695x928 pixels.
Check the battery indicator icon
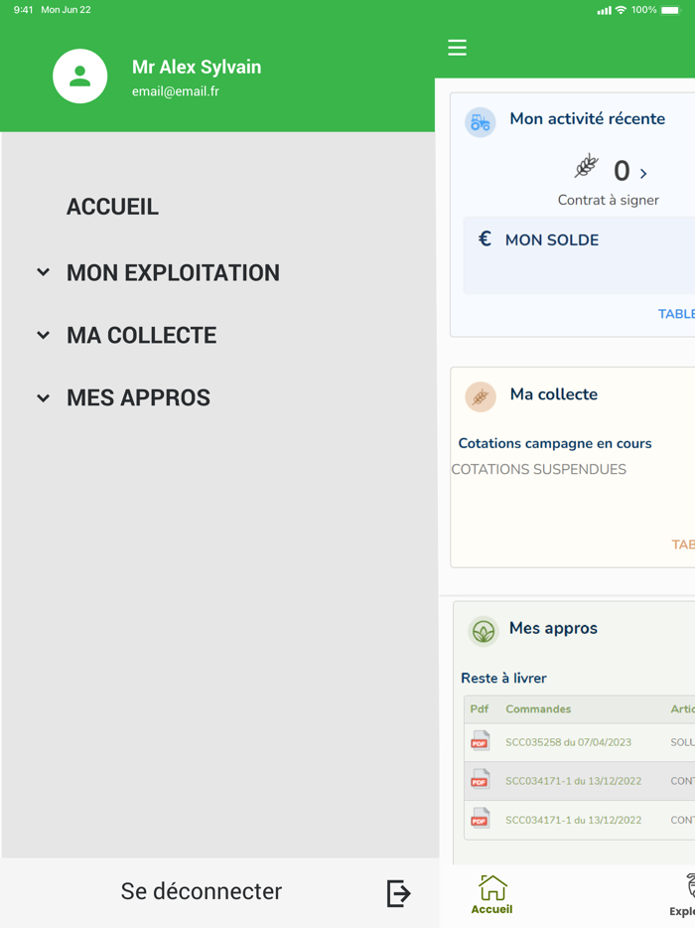[x=671, y=10]
